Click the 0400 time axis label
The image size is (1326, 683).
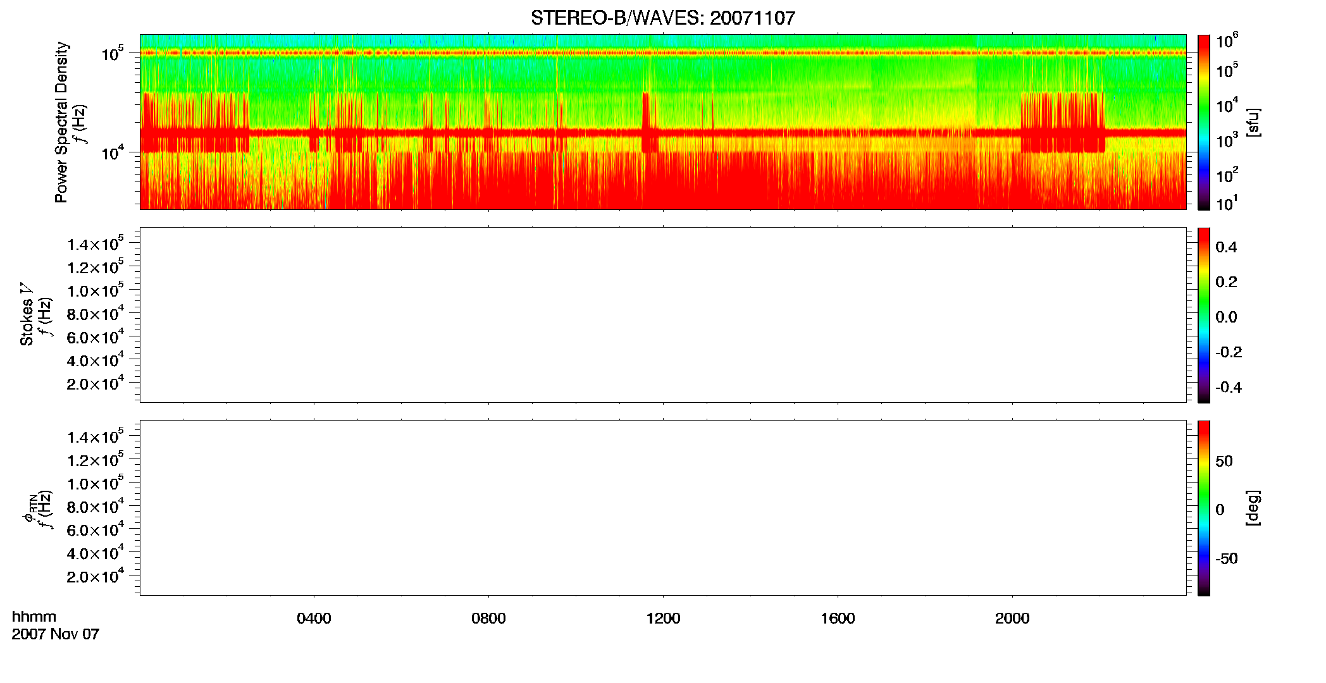(x=314, y=618)
